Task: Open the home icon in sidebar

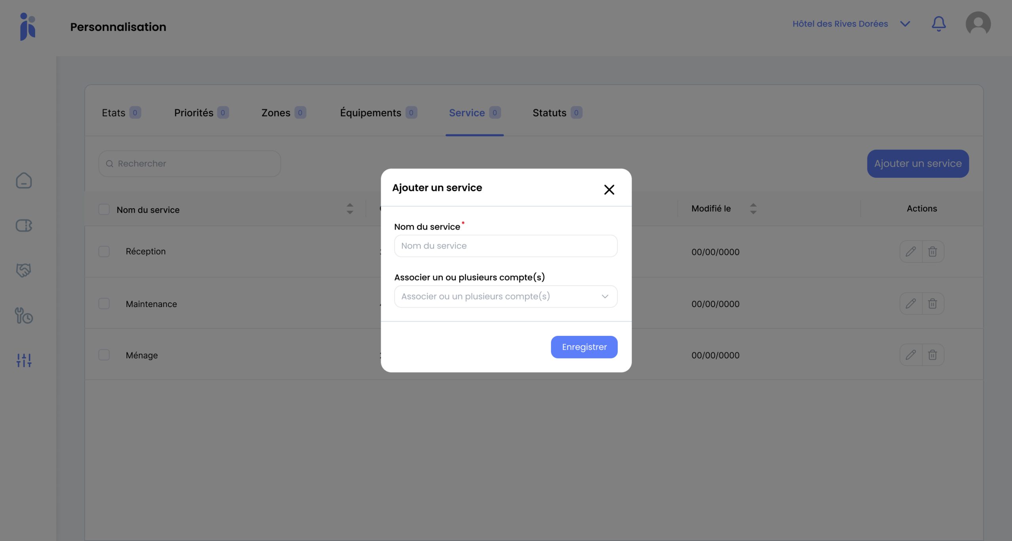Action: [x=24, y=181]
